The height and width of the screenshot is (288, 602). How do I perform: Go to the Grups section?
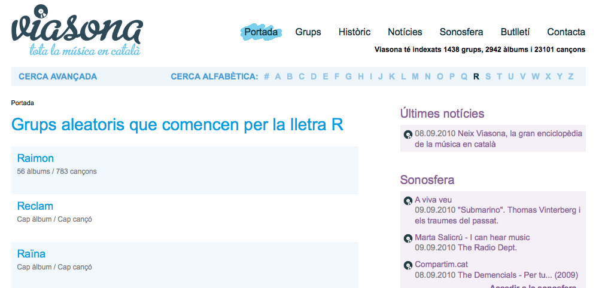[x=308, y=32]
